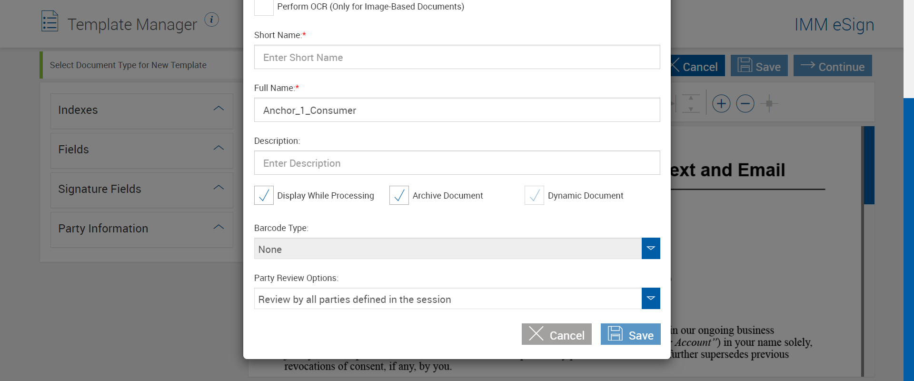Viewport: 914px width, 381px height.
Task: Cancel the template properties dialog
Action: coord(556,334)
